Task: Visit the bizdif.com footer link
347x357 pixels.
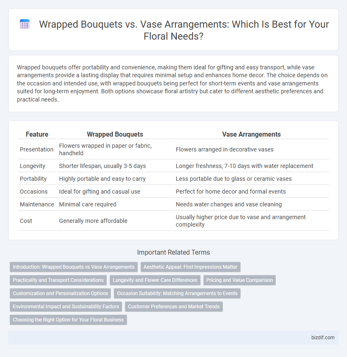Action: 323,338
